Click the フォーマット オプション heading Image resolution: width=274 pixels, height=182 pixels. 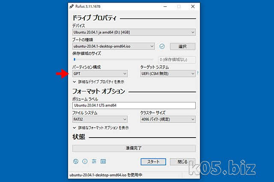pos(99,91)
